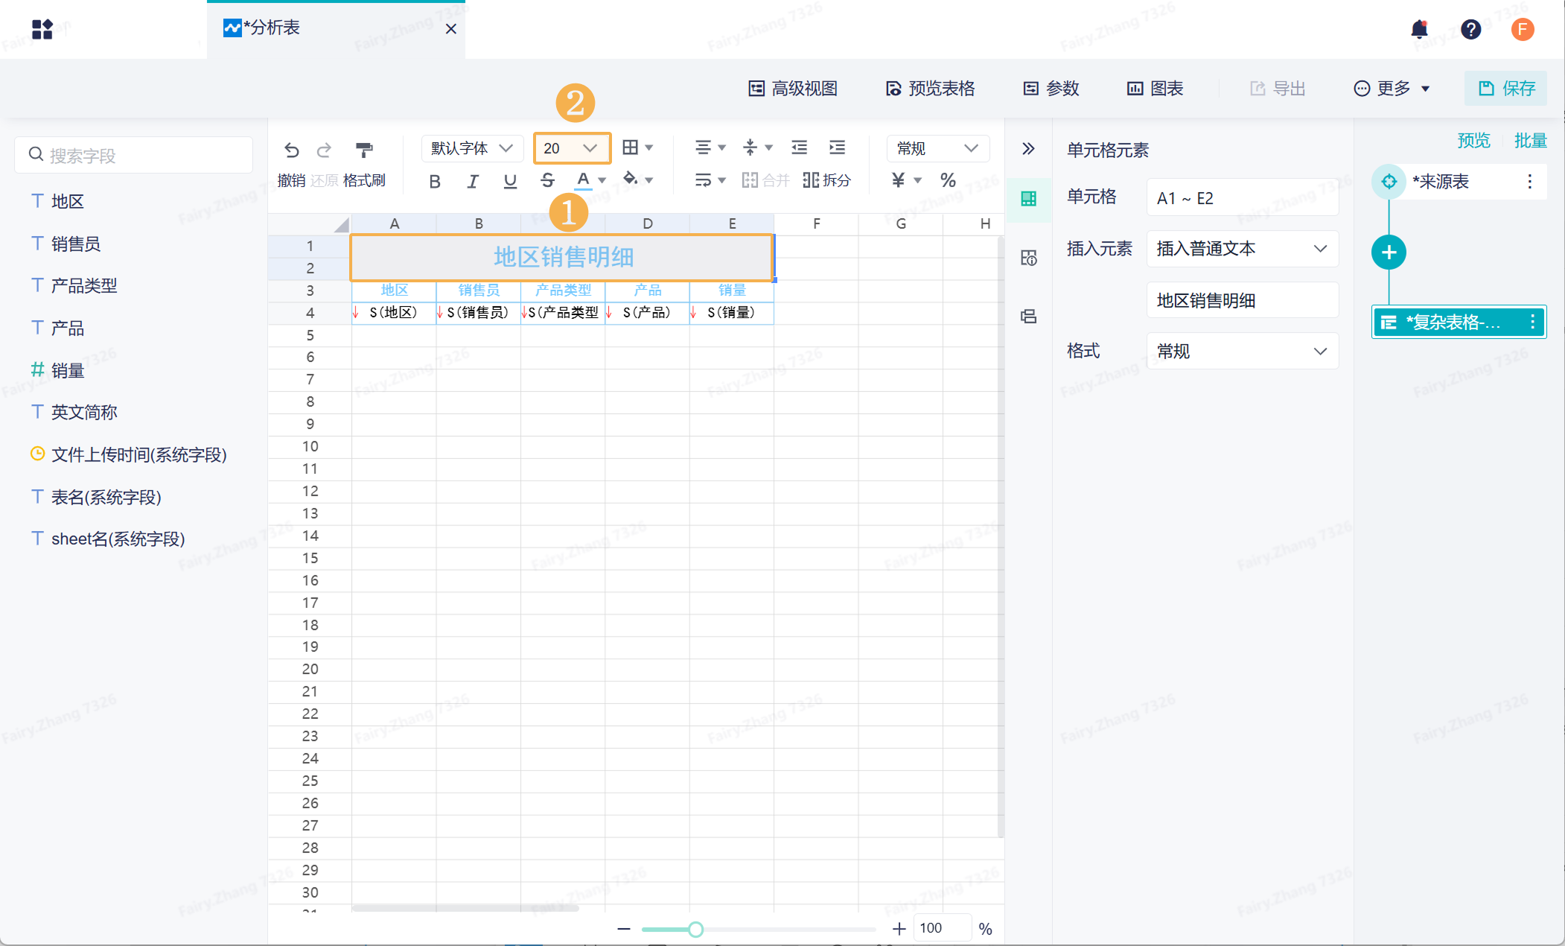Toggle bold formatting
The height and width of the screenshot is (946, 1565).
(x=435, y=181)
